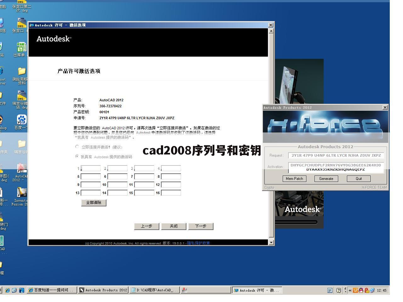The width and height of the screenshot is (403, 302).
Task: Switch to Autodesk 许可 taskbar button
Action: (x=257, y=290)
